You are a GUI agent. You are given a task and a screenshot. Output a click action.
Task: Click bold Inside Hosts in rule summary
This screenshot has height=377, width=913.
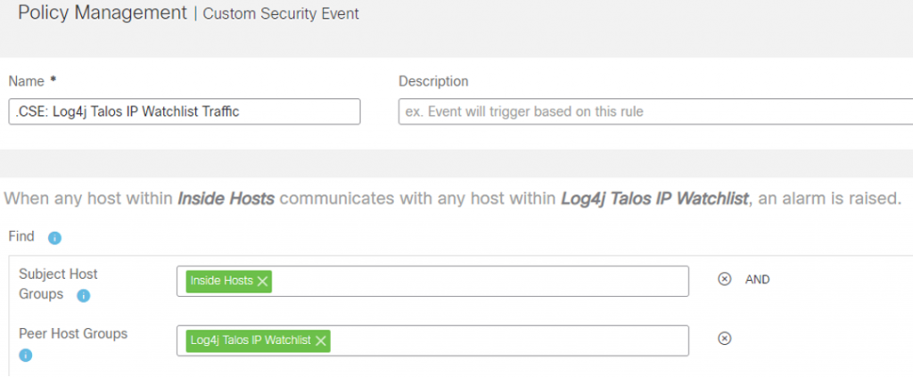226,199
